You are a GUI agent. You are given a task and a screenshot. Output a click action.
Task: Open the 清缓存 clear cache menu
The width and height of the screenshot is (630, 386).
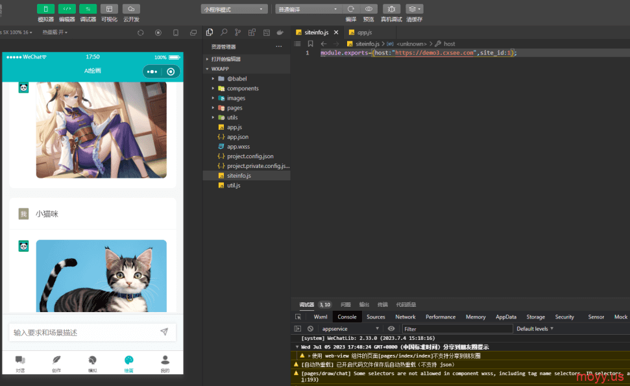414,9
